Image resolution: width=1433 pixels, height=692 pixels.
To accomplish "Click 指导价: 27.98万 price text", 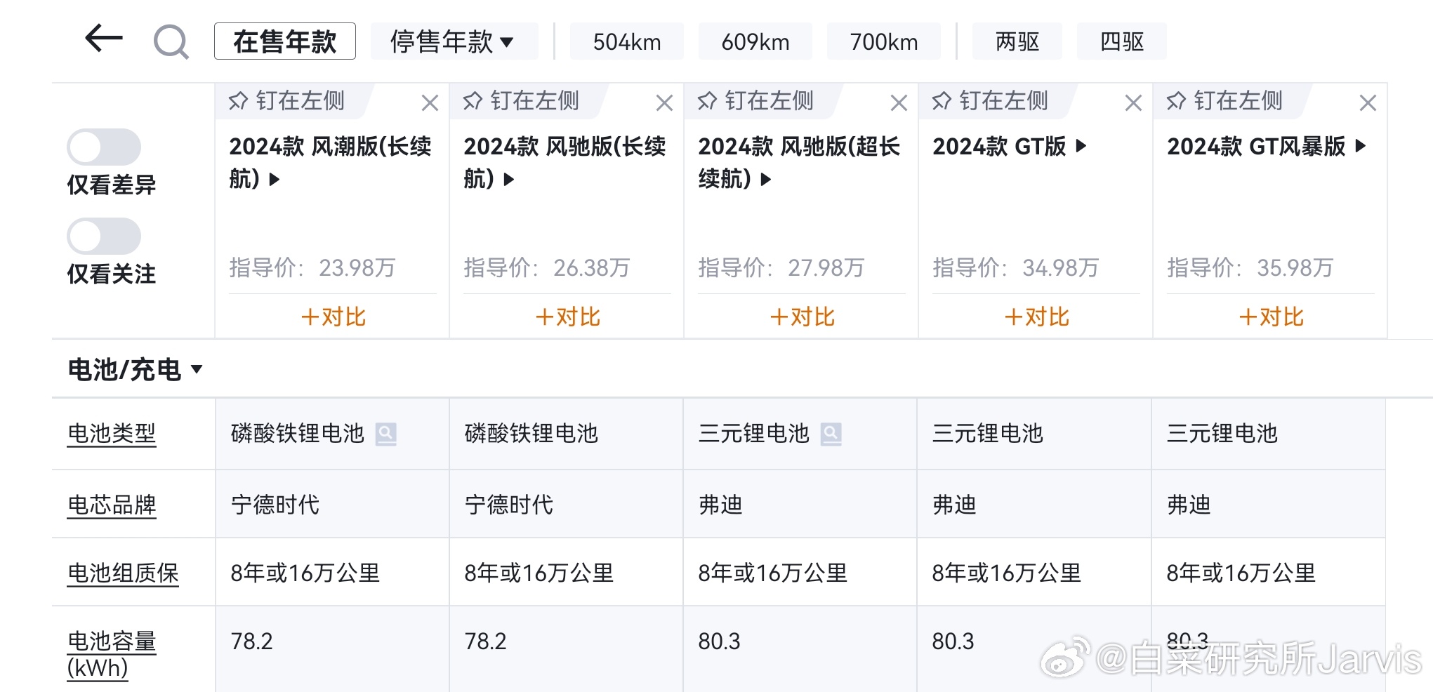I will [x=781, y=267].
